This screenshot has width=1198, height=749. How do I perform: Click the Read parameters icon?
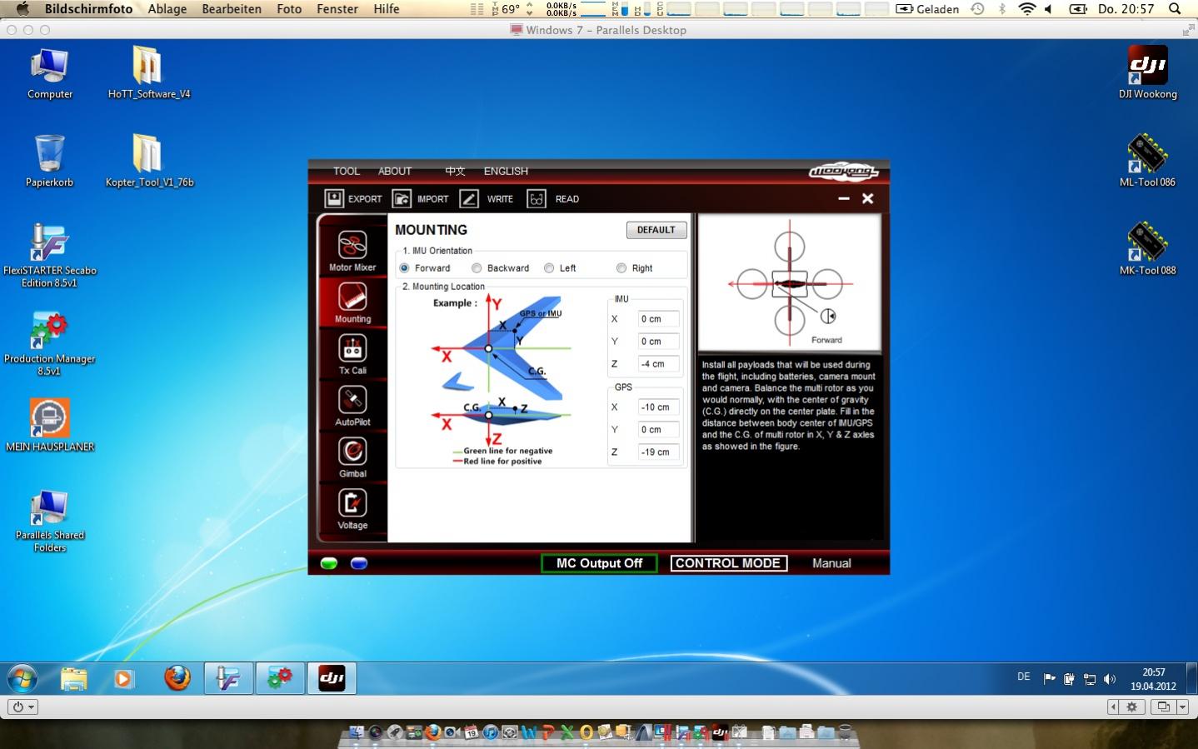[537, 199]
